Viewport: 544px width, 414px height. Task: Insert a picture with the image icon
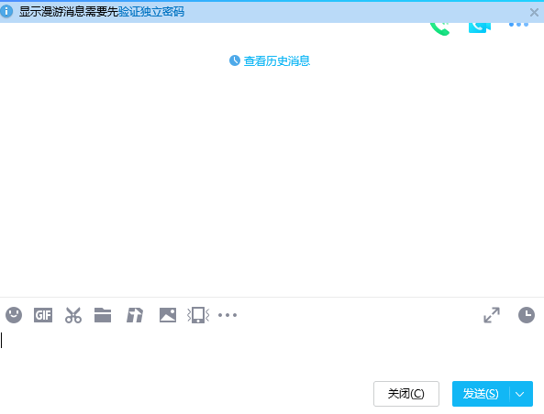(168, 315)
